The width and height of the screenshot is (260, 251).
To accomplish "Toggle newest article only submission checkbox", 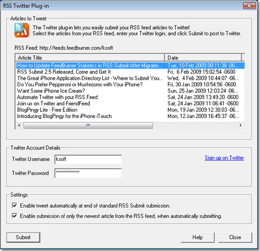I will [x=15, y=216].
